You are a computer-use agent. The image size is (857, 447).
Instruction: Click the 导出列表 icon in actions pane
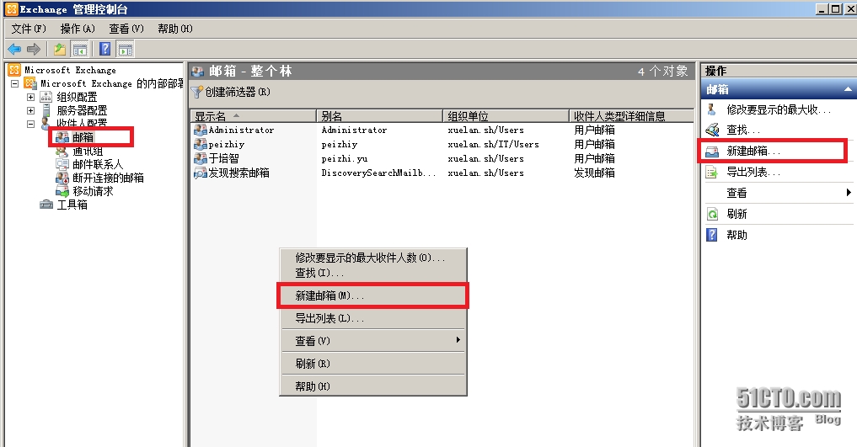pos(712,173)
